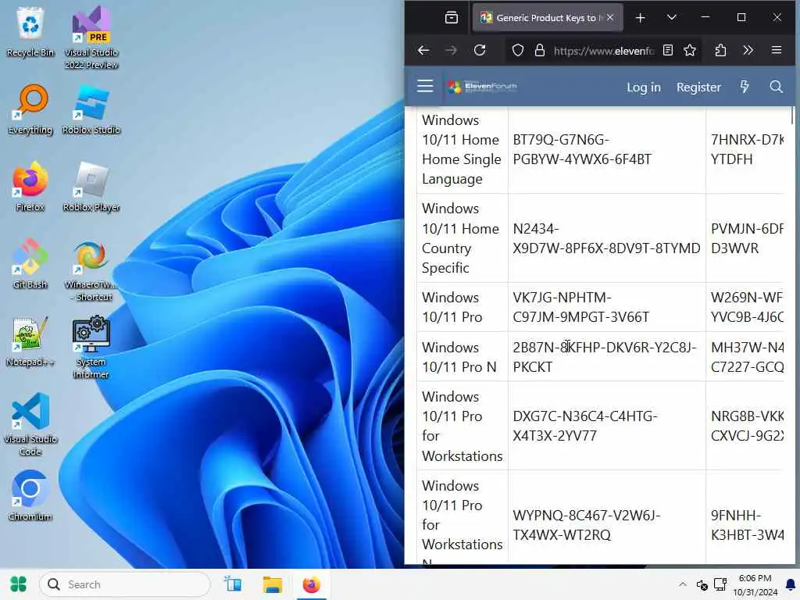Select the 2B87N-8KFHP Pro N key
Screen dimensions: 800x600
tap(604, 356)
